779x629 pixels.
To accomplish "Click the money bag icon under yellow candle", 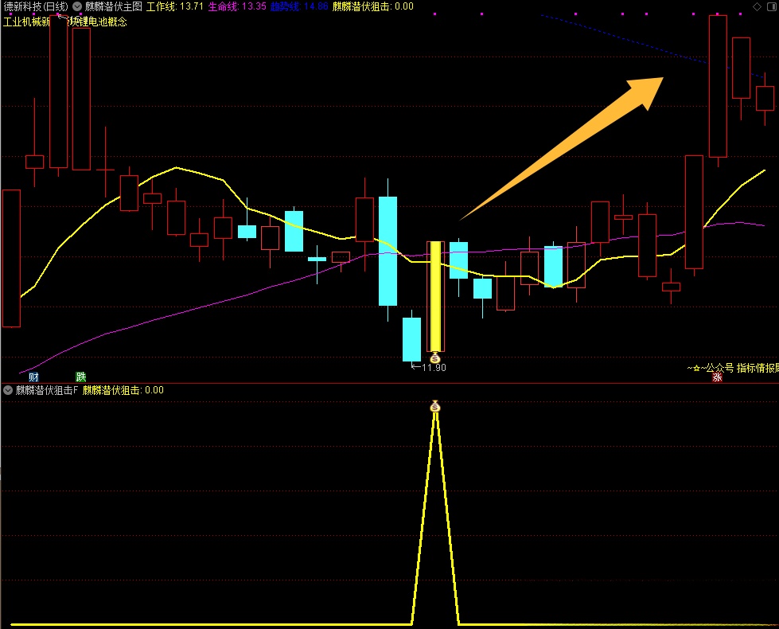I will click(x=434, y=358).
